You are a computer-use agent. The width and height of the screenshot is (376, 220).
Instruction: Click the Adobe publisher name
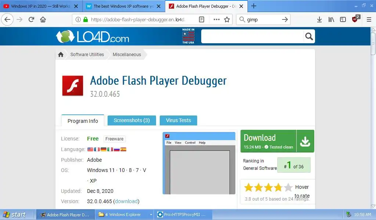[x=94, y=159]
